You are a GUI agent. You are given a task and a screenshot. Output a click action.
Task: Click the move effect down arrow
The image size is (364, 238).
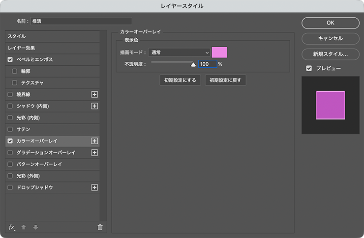click(x=35, y=227)
